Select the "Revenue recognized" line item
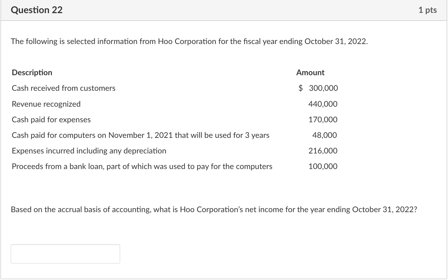Image resolution: width=448 pixels, height=280 pixels. coord(46,104)
